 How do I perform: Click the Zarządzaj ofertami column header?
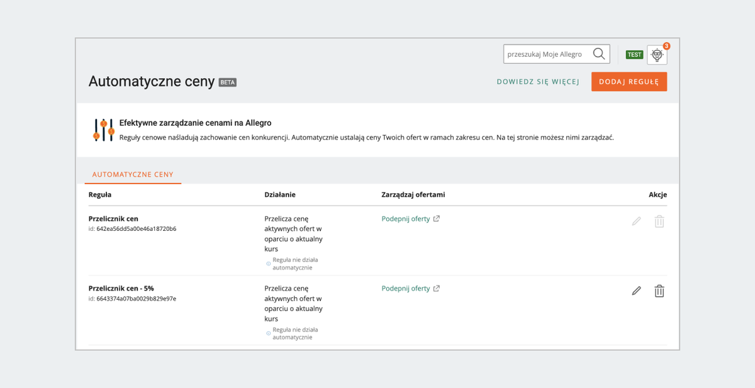point(413,195)
